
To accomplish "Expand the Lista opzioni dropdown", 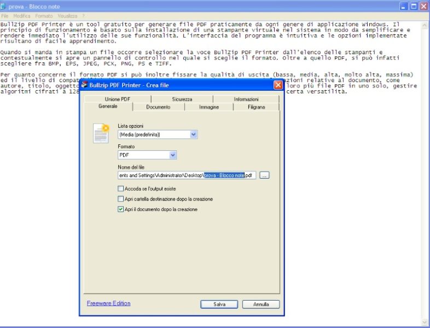I will point(194,134).
